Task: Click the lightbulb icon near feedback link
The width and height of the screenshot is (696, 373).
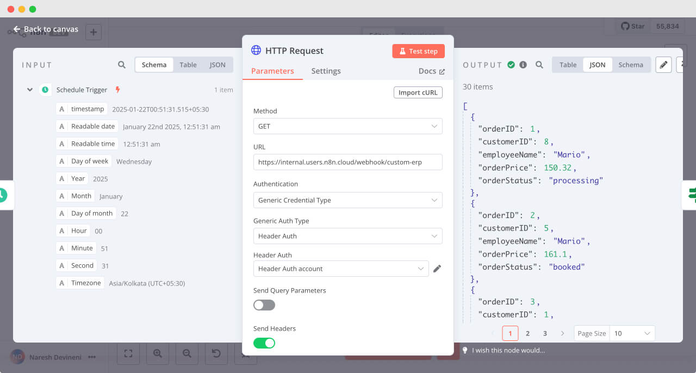Action: [x=465, y=350]
